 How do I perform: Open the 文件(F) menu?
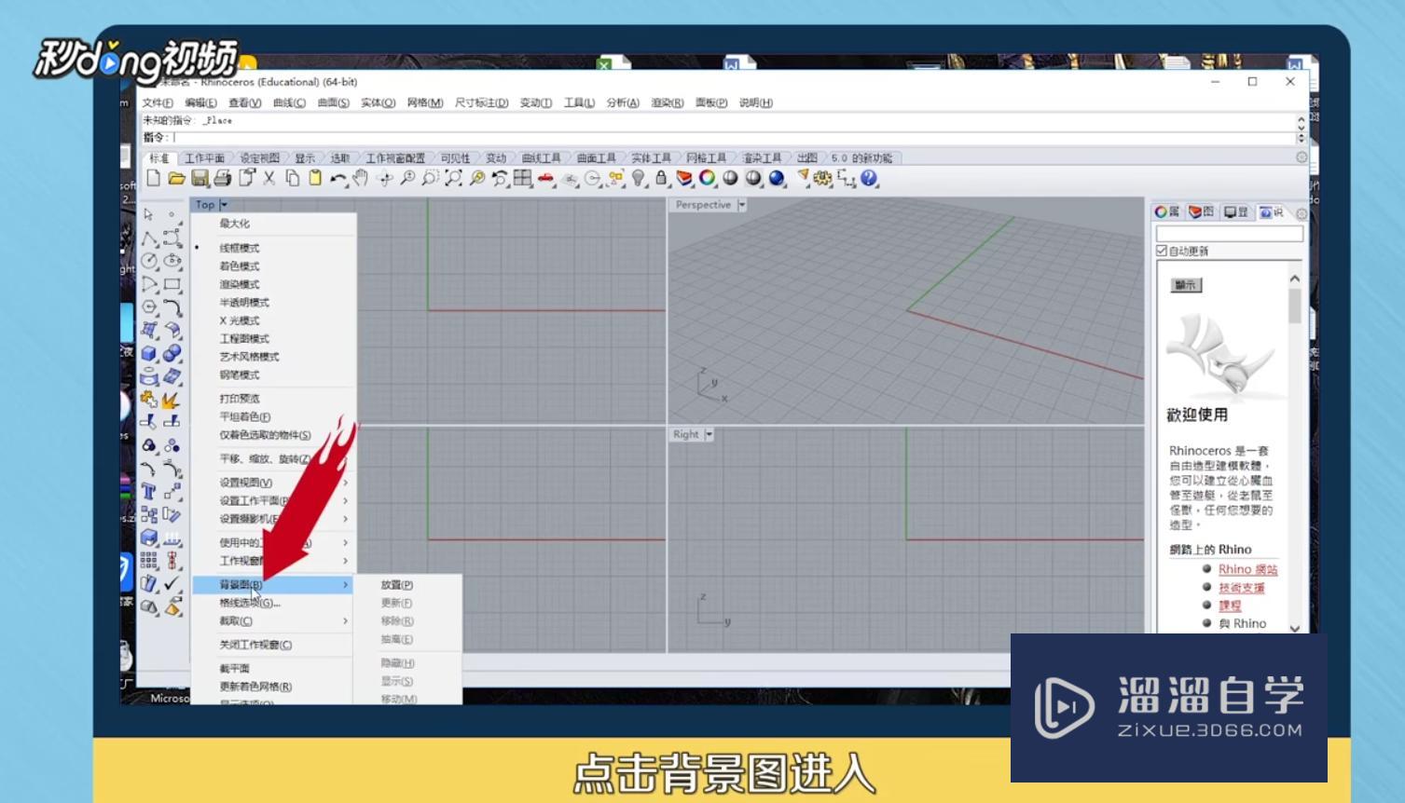158,102
